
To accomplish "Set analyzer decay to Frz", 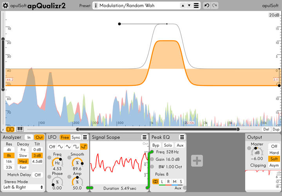I will pyautogui.click(x=23, y=150).
